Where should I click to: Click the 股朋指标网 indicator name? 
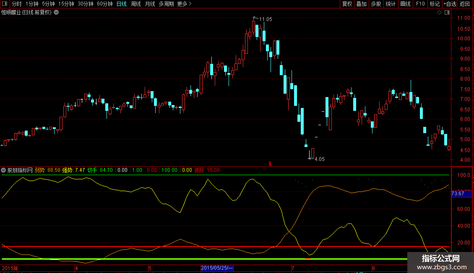(20, 170)
